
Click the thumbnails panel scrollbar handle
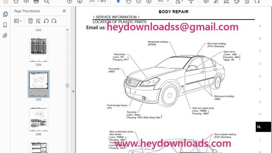click(x=67, y=85)
